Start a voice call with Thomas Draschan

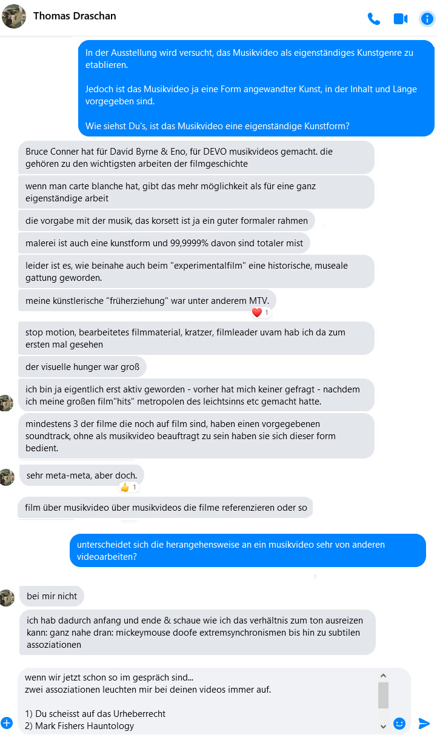click(x=373, y=19)
